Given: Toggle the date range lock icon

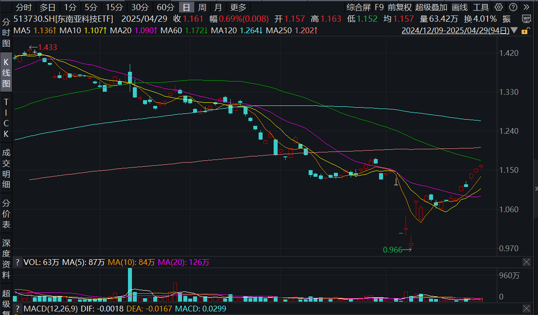Looking at the screenshot, I should (x=525, y=31).
